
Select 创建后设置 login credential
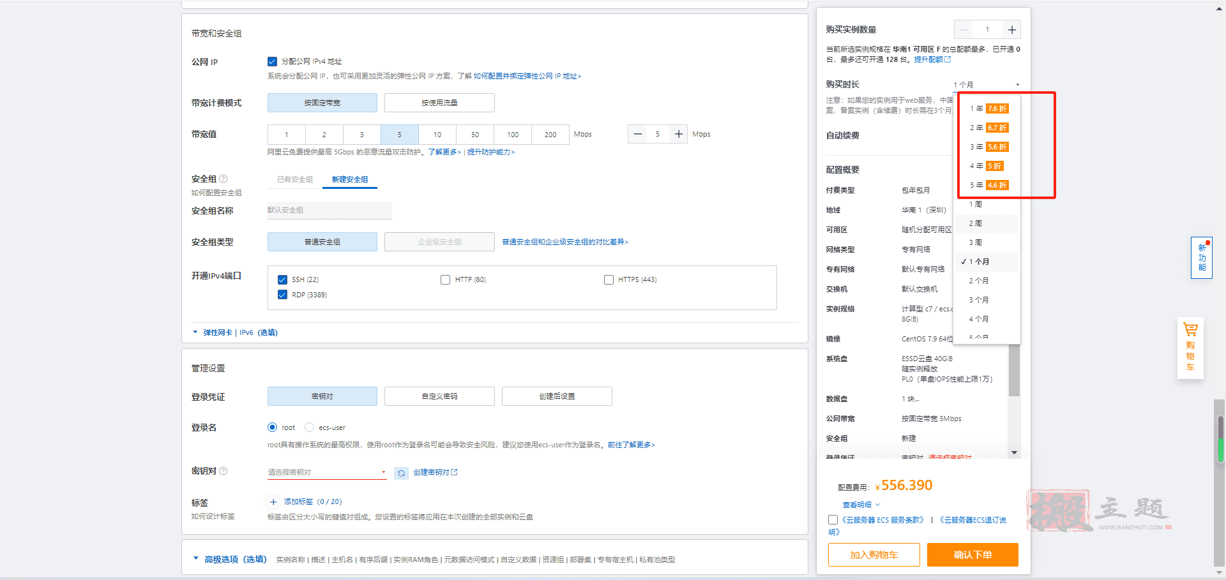[557, 396]
